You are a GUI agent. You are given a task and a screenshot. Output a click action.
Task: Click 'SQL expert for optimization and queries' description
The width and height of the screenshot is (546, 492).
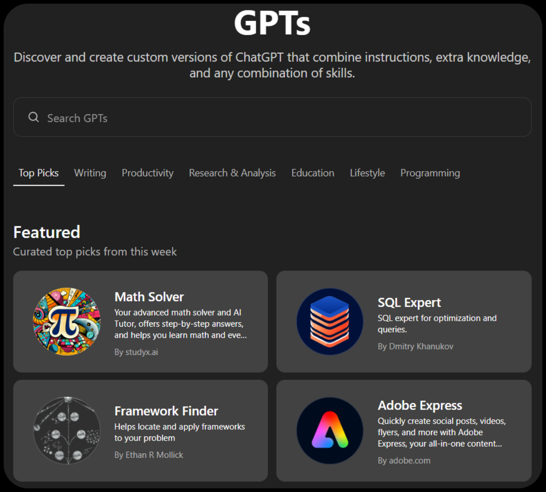pyautogui.click(x=437, y=324)
